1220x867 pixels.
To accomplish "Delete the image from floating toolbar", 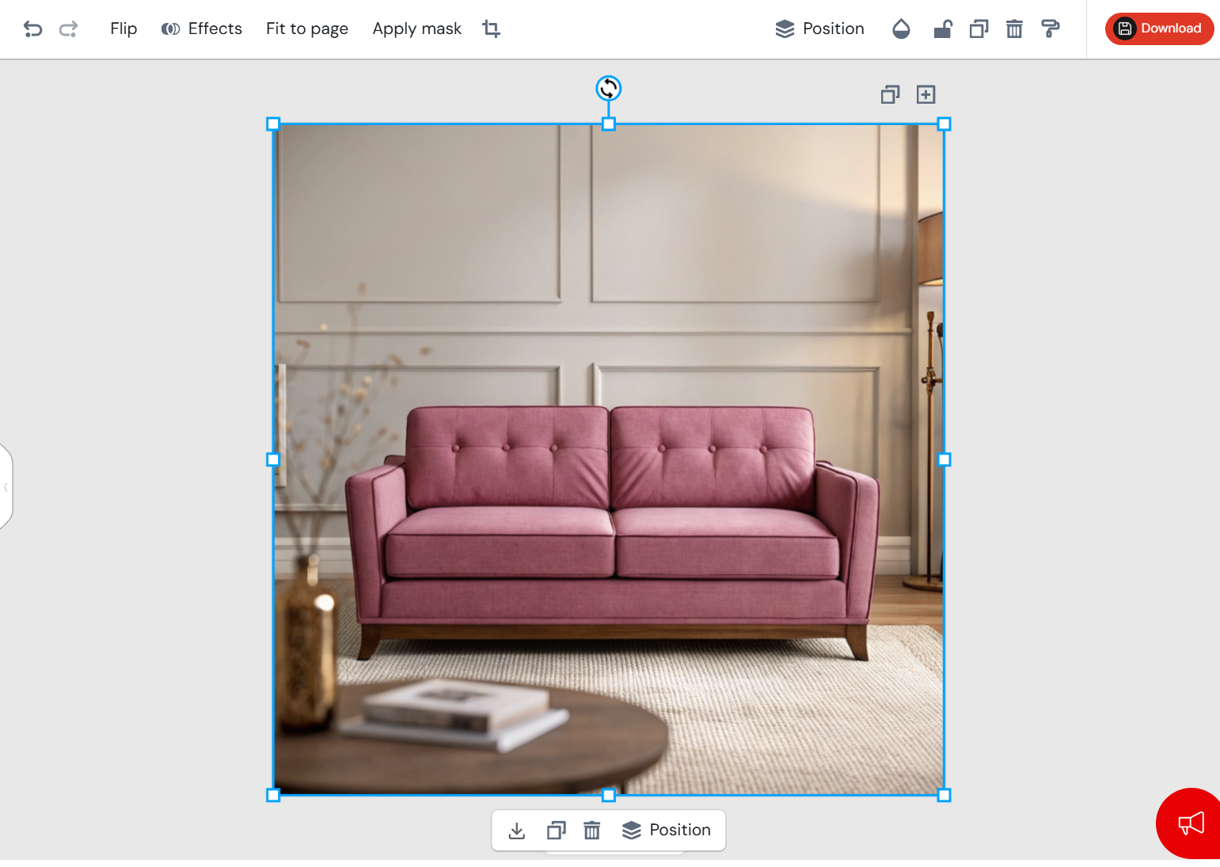I will pos(592,831).
